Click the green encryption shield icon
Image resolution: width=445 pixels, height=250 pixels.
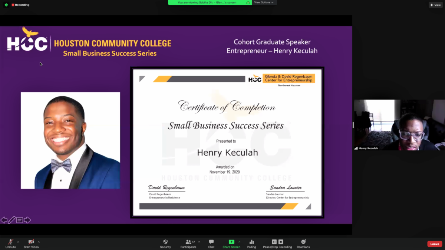[6, 5]
